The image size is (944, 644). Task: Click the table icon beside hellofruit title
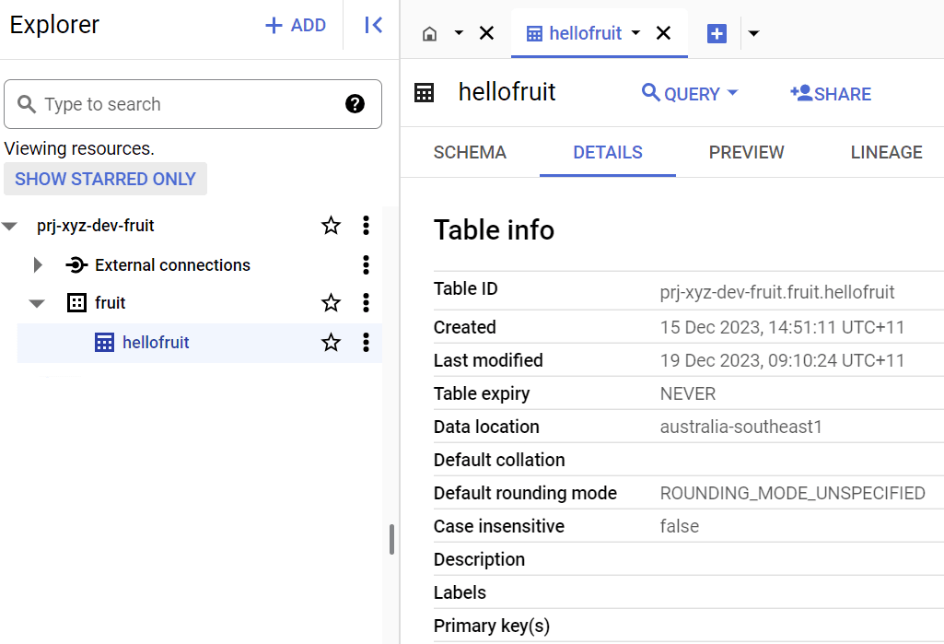(425, 93)
